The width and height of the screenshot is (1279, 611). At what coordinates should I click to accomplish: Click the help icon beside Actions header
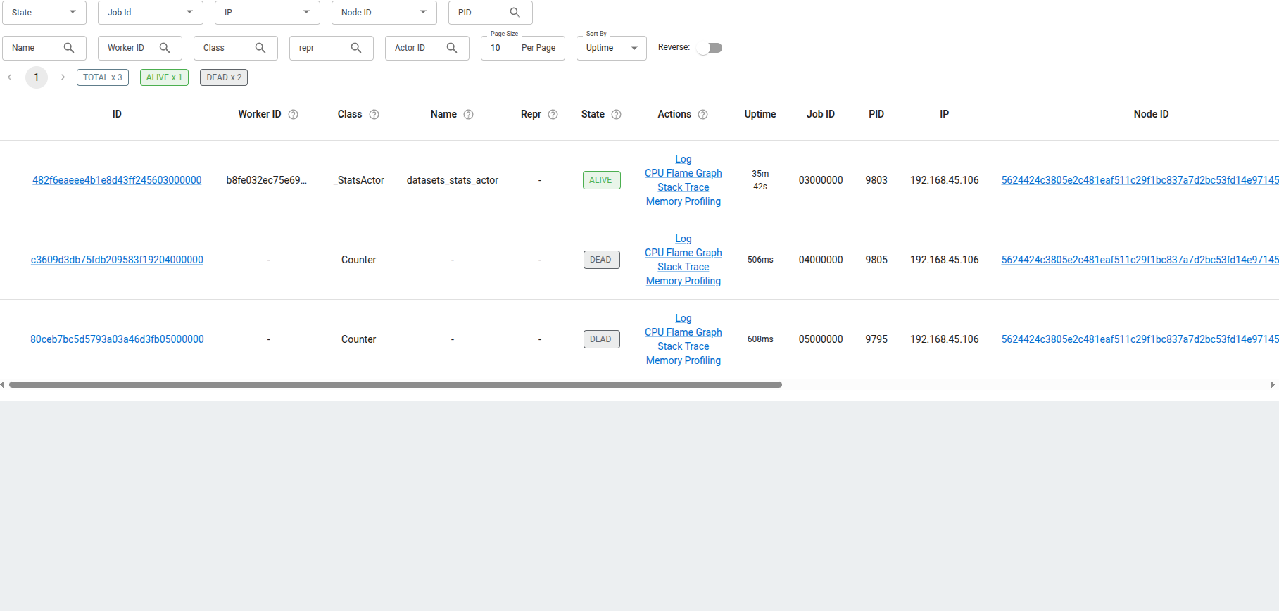coord(703,115)
